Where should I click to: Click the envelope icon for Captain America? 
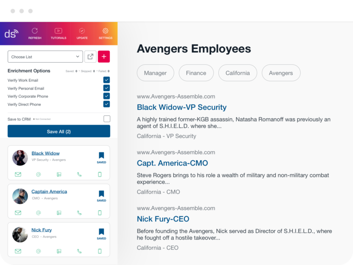[x=18, y=213]
